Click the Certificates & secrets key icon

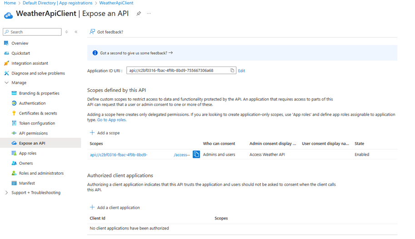pyautogui.click(x=14, y=113)
